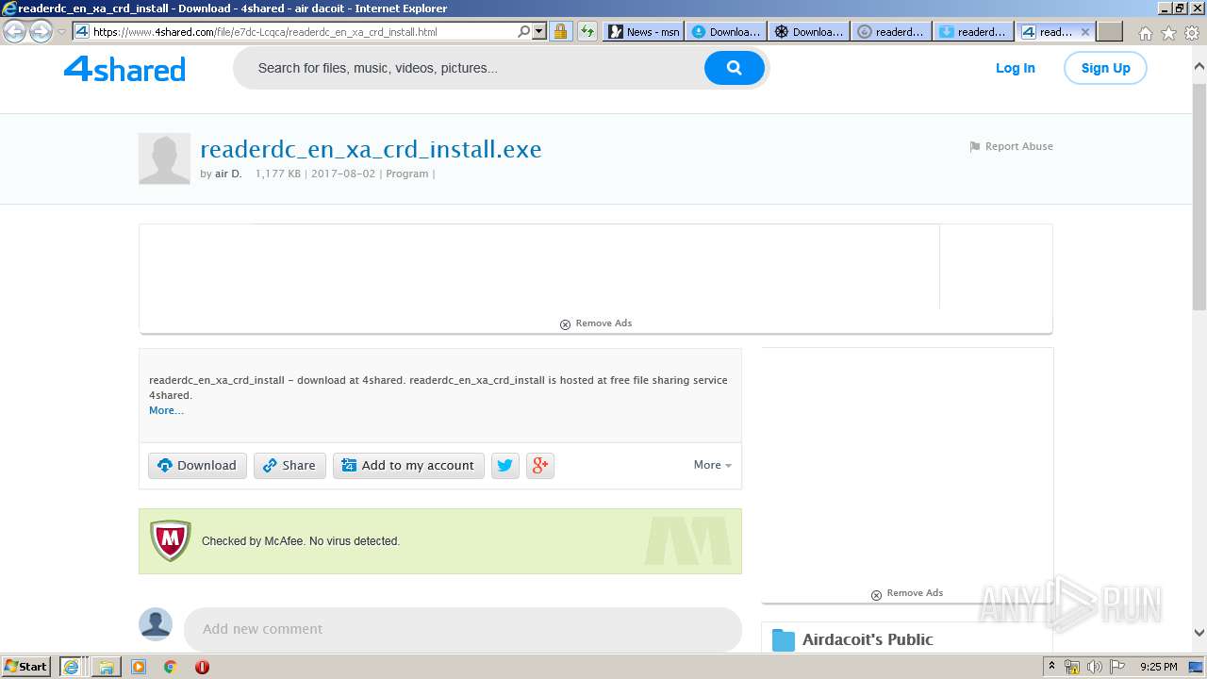
Task: Launch Opera from the taskbar
Action: pyautogui.click(x=202, y=667)
